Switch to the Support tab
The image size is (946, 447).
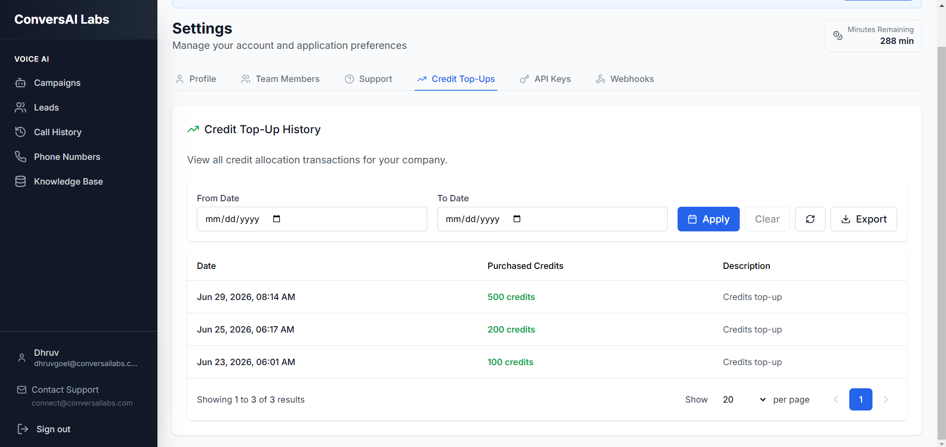click(368, 79)
